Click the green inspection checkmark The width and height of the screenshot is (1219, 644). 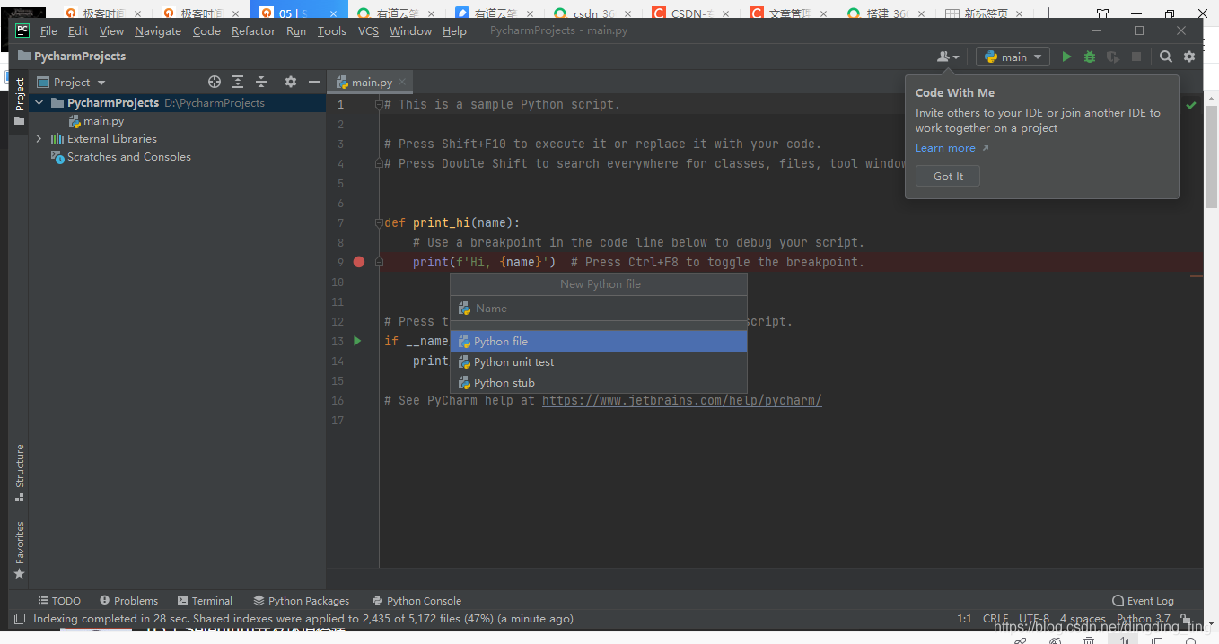pos(1191,105)
